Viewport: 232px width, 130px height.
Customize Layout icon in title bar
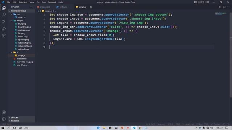(x=208, y=2)
